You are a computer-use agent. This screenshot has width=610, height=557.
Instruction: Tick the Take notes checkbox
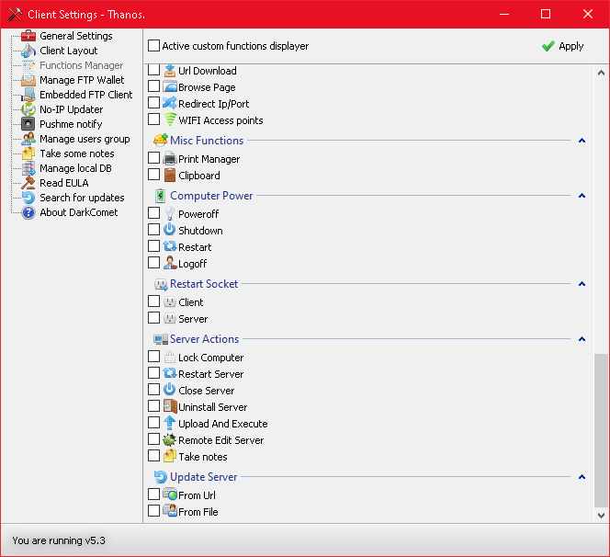[x=153, y=457]
